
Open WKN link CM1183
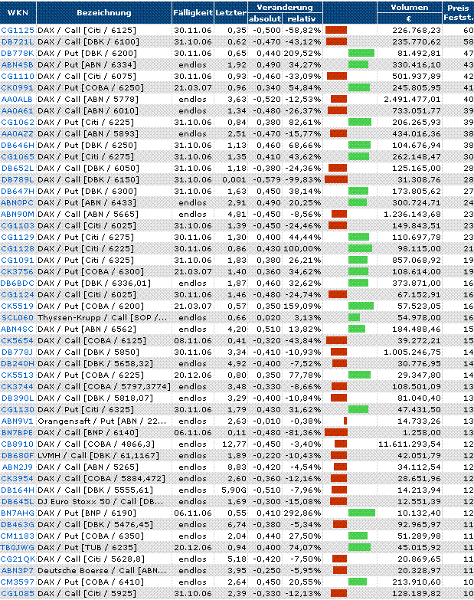click(18, 536)
